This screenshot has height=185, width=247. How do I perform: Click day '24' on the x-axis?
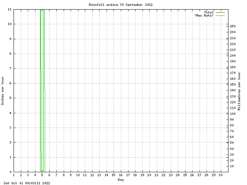pyautogui.click(x=178, y=175)
